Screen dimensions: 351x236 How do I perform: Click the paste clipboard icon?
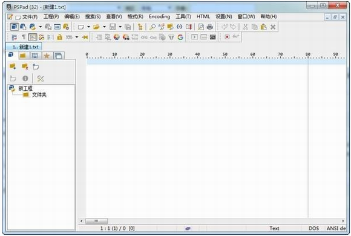[x=264, y=27]
